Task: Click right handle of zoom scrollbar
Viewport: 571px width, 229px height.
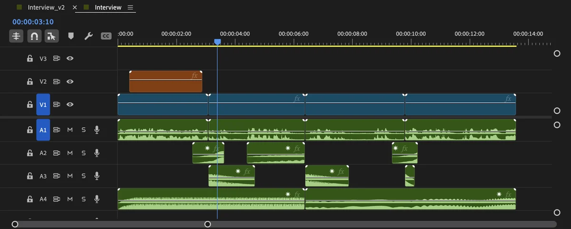Action: coord(207,224)
